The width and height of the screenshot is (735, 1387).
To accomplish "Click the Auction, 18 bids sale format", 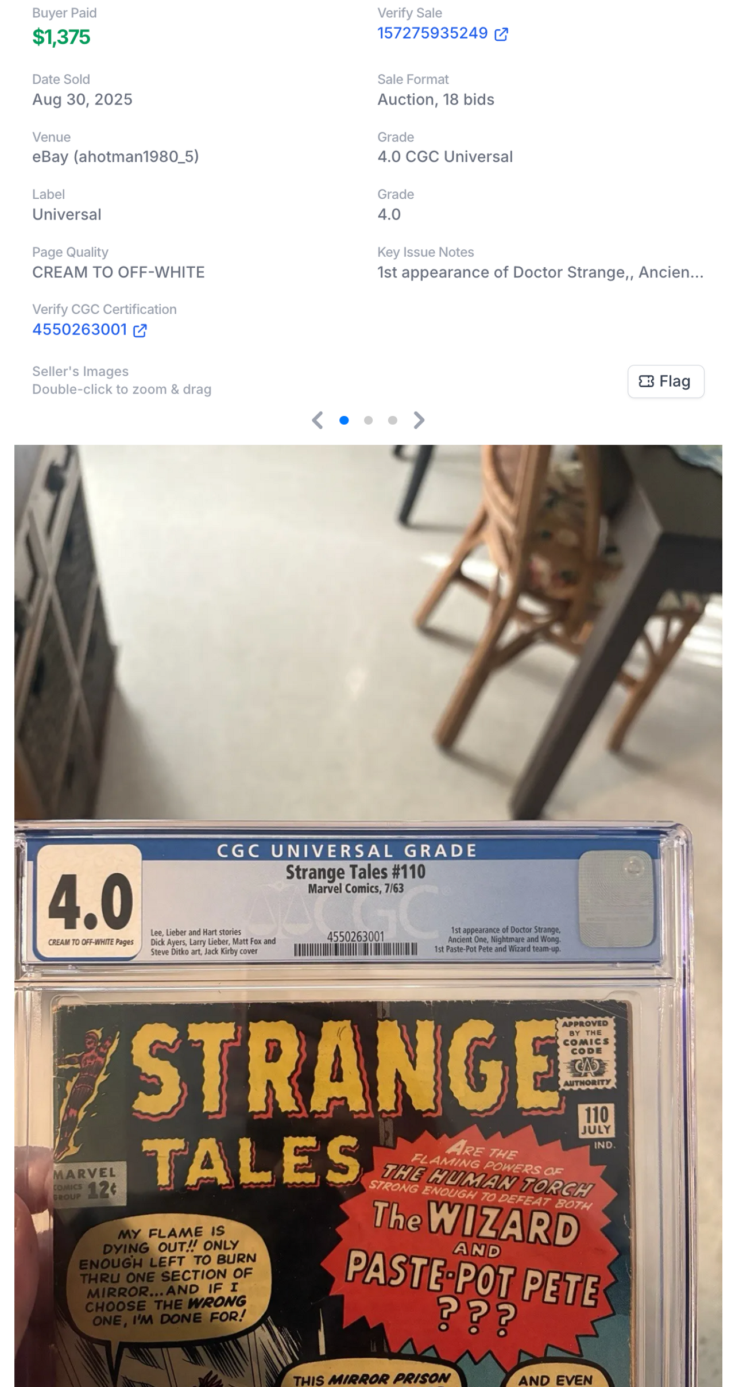I will 436,99.
